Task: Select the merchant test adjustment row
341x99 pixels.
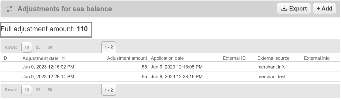Action: click(x=170, y=77)
